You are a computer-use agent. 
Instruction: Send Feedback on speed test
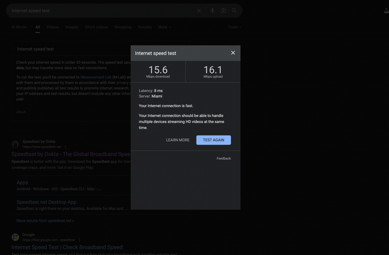223,159
